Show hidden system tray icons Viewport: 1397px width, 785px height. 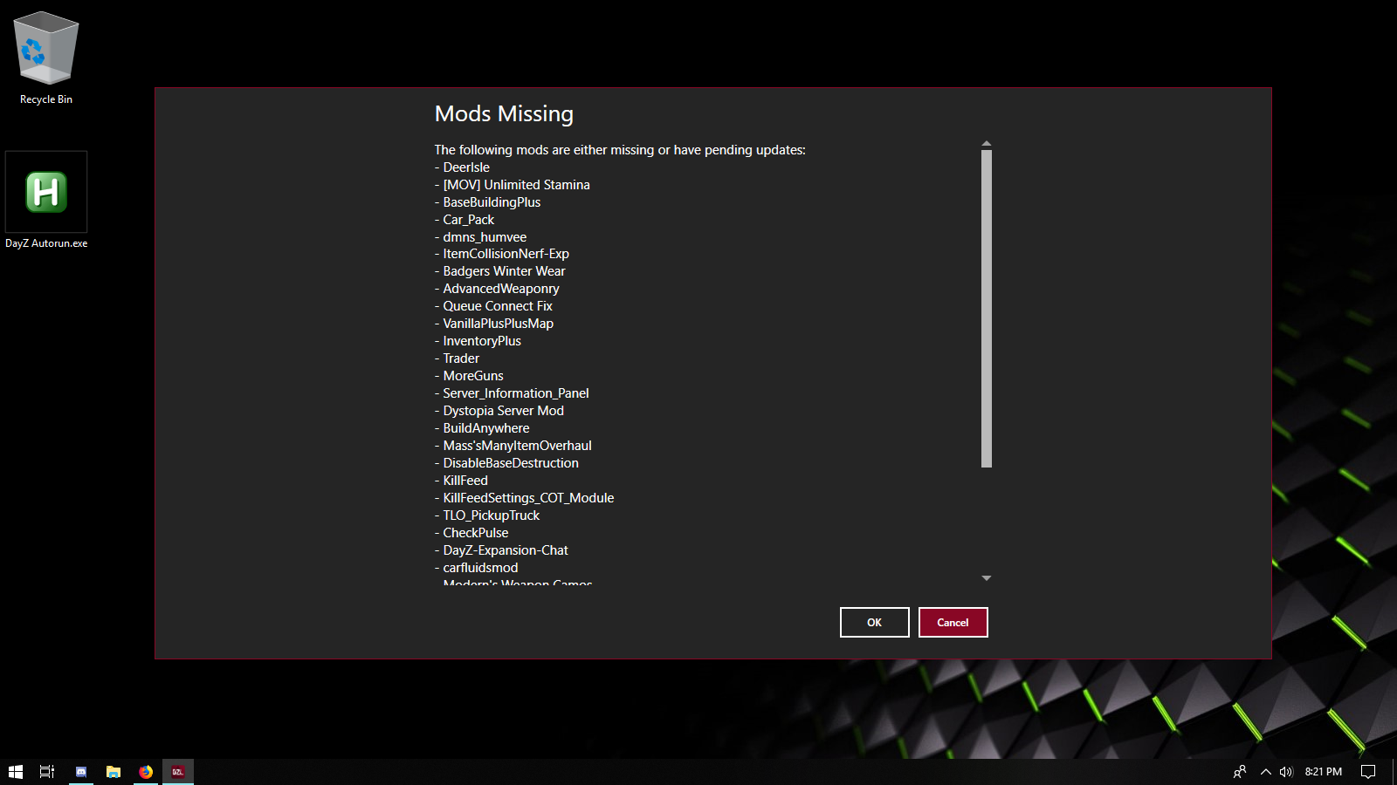click(1266, 772)
